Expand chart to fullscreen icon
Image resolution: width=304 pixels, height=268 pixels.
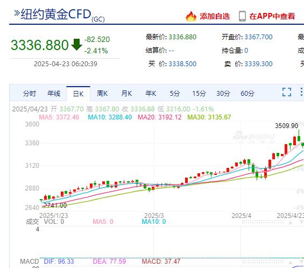point(287,92)
